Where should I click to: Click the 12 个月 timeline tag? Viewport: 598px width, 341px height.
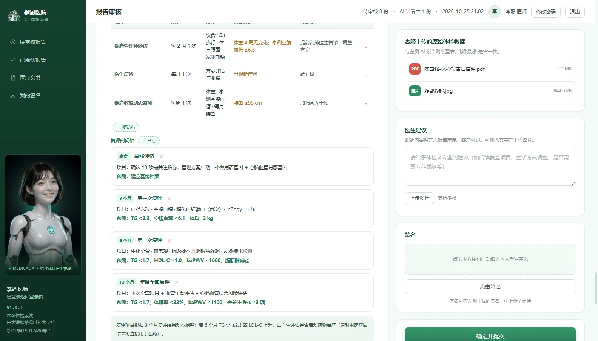coord(126,282)
